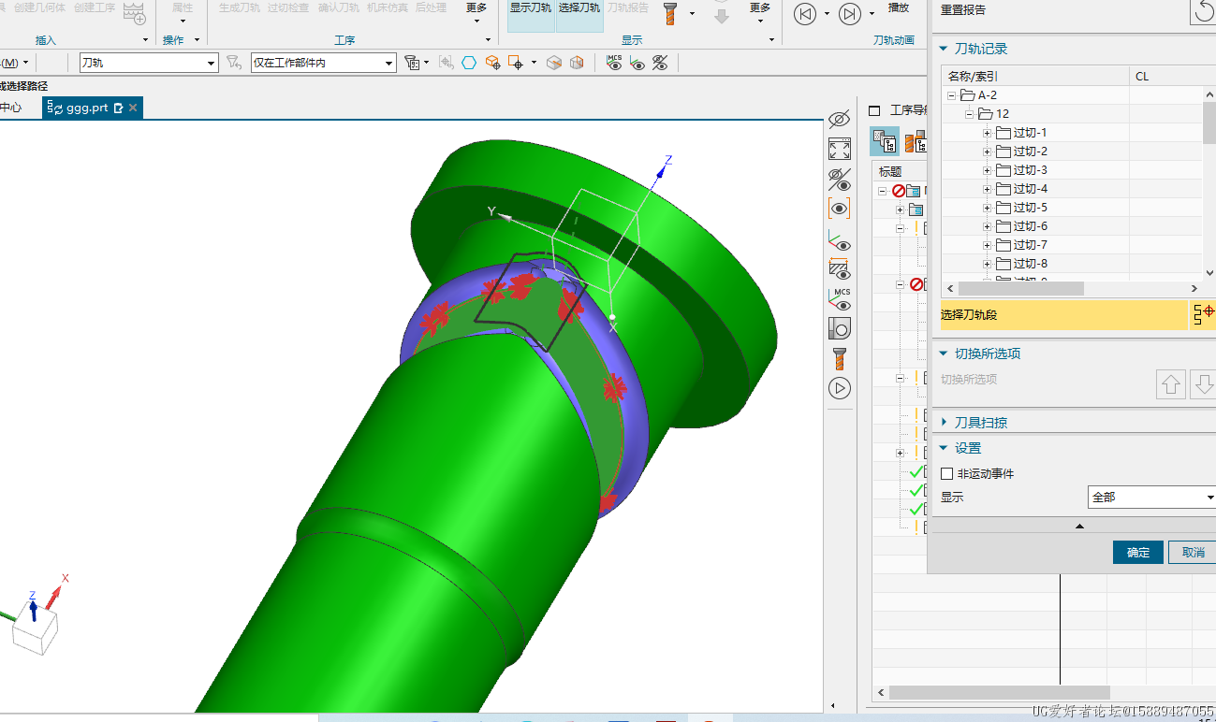Click the 名称/索引 column header
This screenshot has width=1216, height=722.
1035,77
